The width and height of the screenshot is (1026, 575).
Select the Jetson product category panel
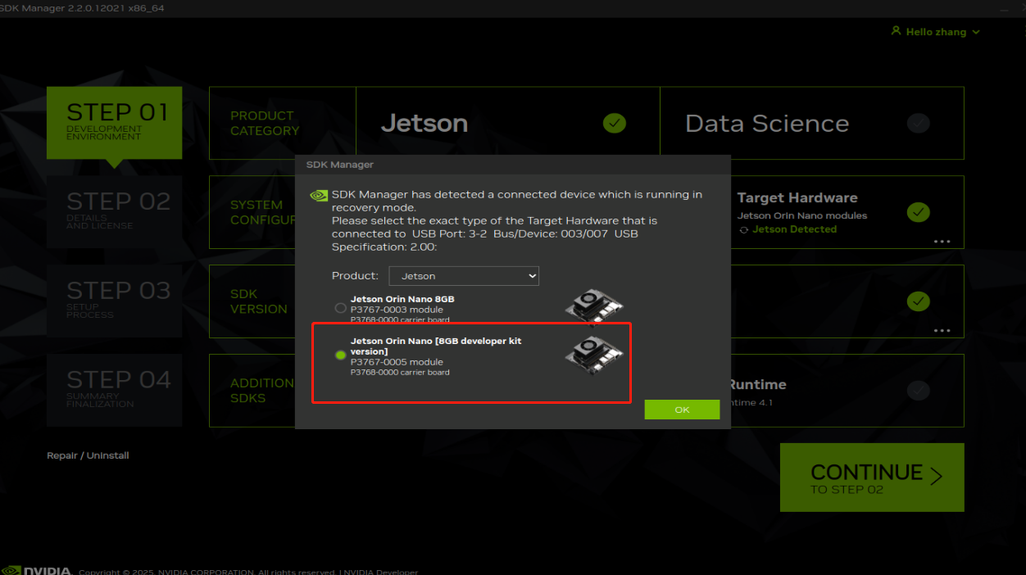click(508, 123)
